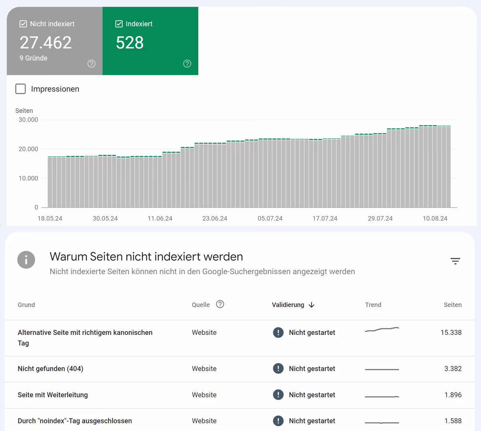Sort table by Grund column header
This screenshot has width=481, height=431.
(26, 305)
